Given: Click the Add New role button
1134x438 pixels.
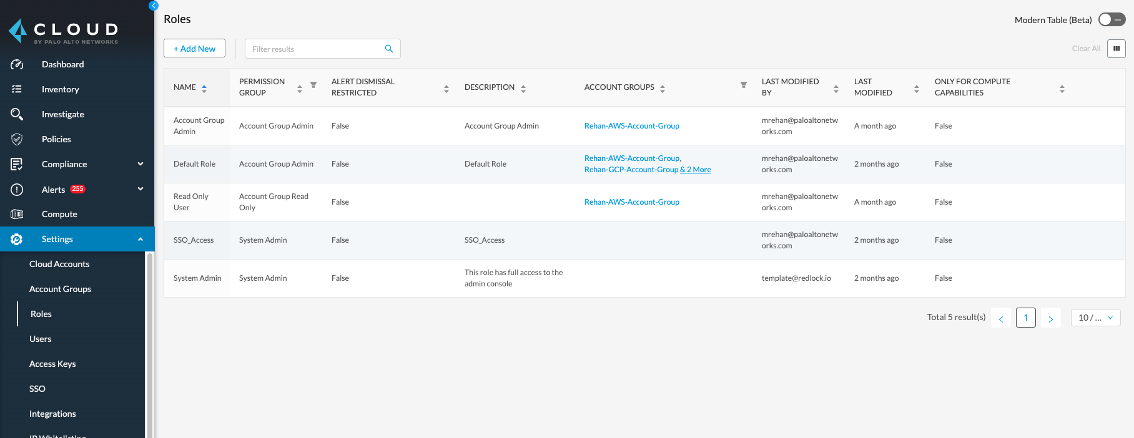Looking at the screenshot, I should 194,49.
